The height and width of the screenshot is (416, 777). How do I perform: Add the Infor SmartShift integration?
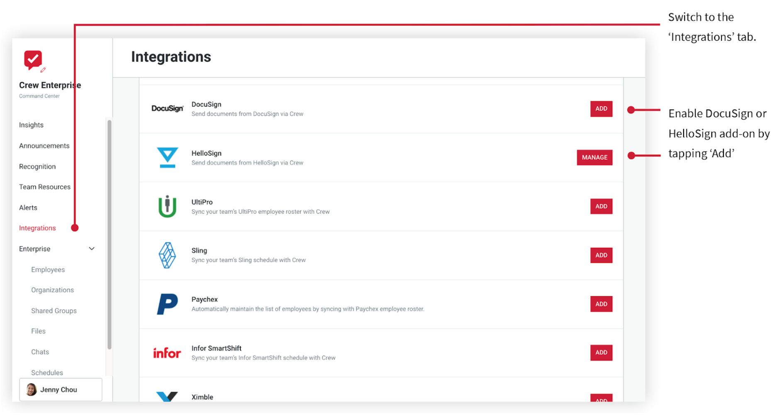point(601,352)
